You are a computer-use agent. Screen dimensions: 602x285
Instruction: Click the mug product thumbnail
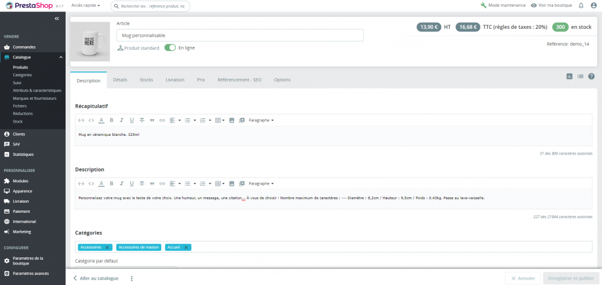(x=90, y=42)
